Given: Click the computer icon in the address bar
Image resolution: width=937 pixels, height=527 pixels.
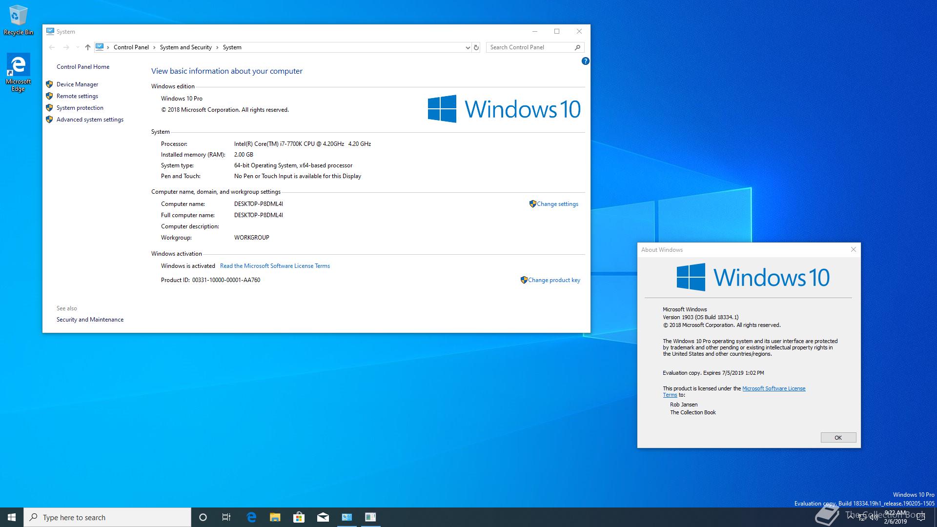Looking at the screenshot, I should click(x=100, y=47).
